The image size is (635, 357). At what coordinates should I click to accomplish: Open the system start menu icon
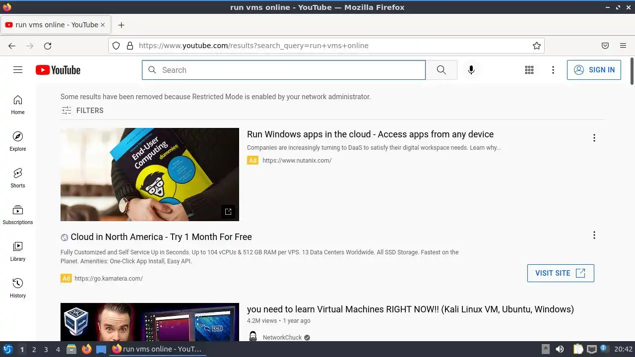[7, 350]
